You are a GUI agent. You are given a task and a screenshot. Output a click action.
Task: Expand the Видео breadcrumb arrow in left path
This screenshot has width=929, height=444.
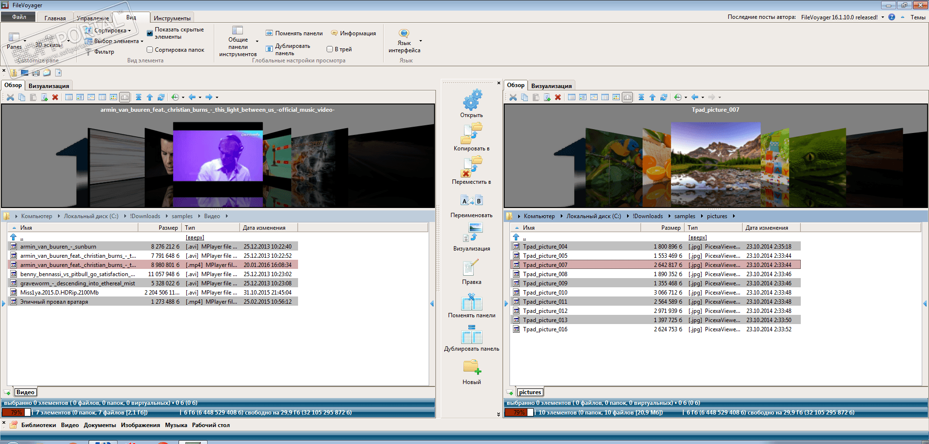226,216
